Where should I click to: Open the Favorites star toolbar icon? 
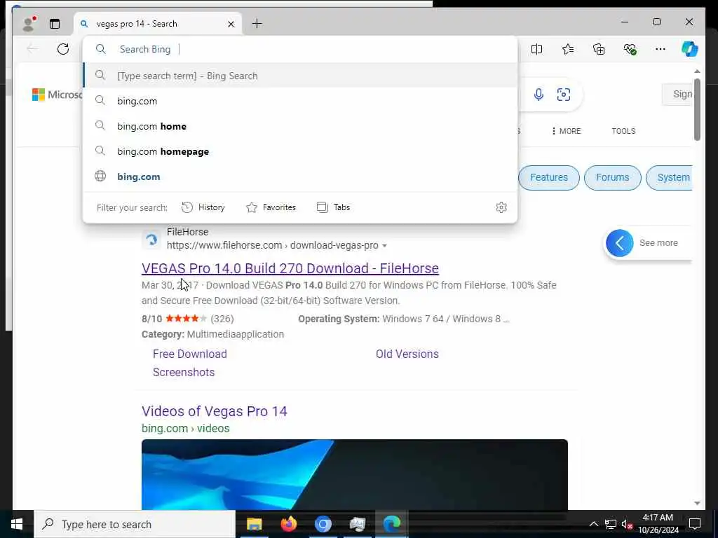[x=568, y=49]
